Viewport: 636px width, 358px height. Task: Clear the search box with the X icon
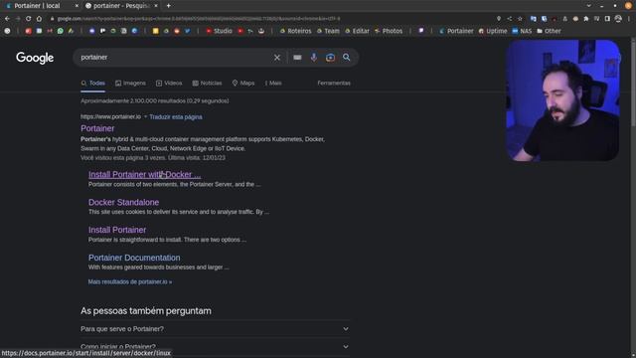click(277, 58)
